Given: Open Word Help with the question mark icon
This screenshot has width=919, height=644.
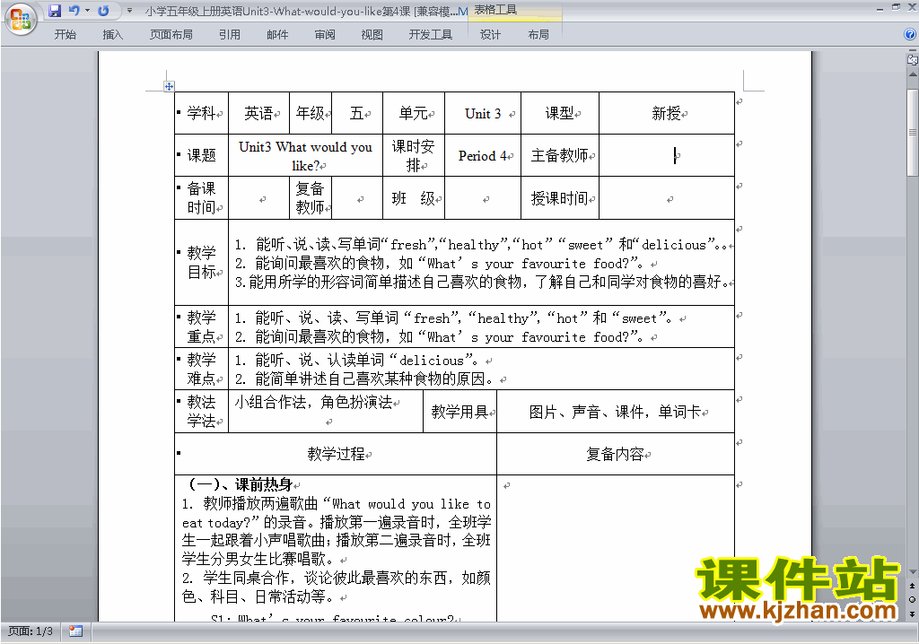Looking at the screenshot, I should tap(910, 35).
